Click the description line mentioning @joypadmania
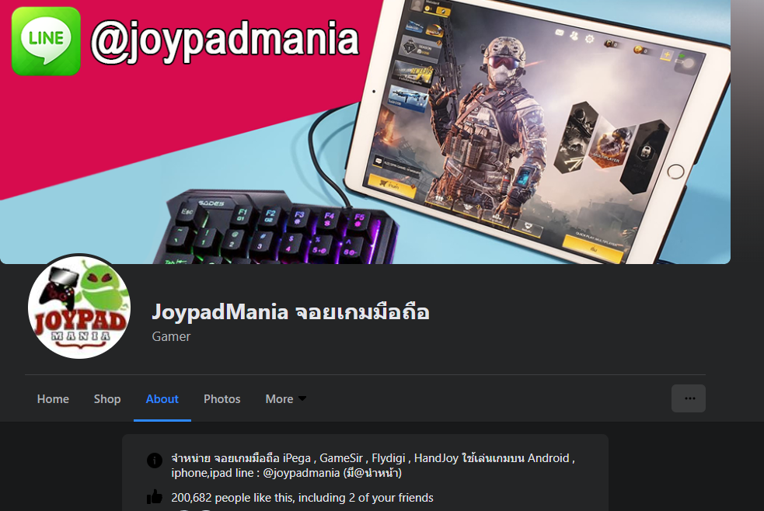The width and height of the screenshot is (764, 511). pos(287,473)
